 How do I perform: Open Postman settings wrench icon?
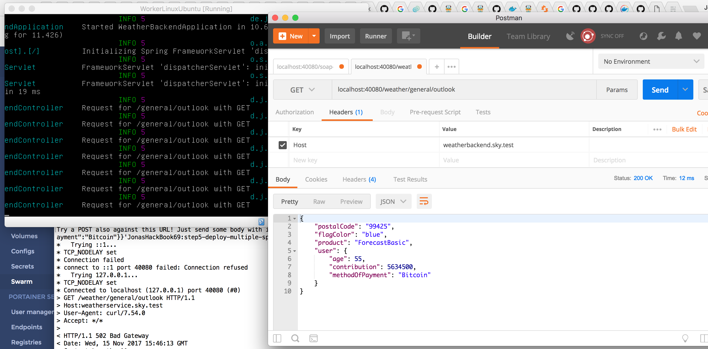click(661, 36)
